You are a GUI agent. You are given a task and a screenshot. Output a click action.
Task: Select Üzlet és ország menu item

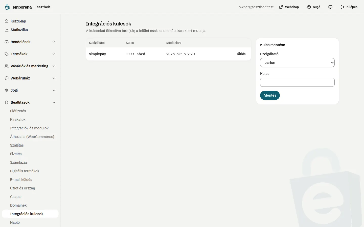30,188
